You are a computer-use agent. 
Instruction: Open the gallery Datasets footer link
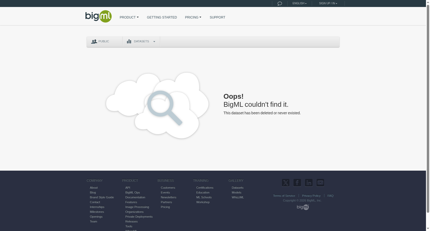pos(238,188)
